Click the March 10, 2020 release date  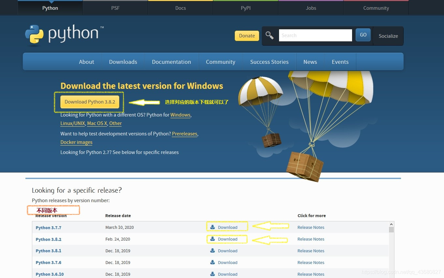coord(119,228)
